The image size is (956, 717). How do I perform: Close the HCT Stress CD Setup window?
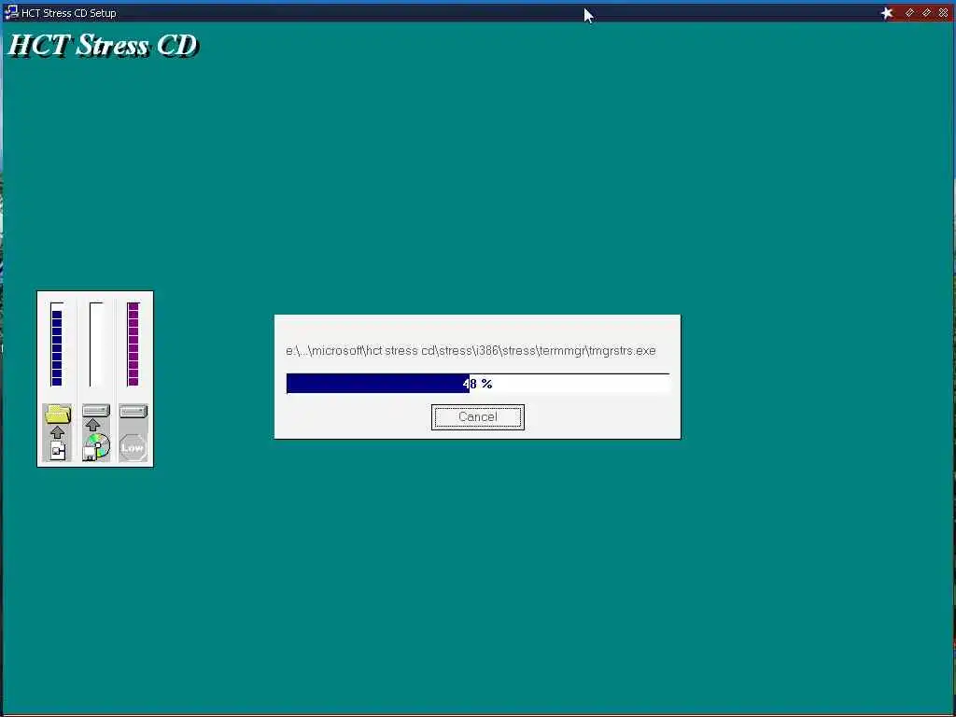tap(944, 12)
